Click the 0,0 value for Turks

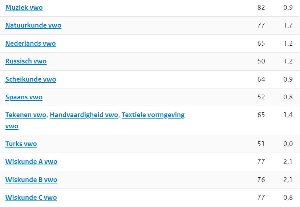288,144
